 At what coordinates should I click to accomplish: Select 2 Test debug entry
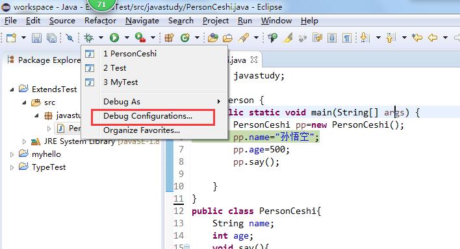click(x=154, y=68)
